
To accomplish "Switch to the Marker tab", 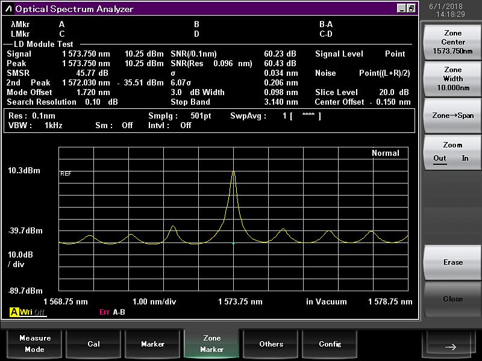I will [152, 344].
